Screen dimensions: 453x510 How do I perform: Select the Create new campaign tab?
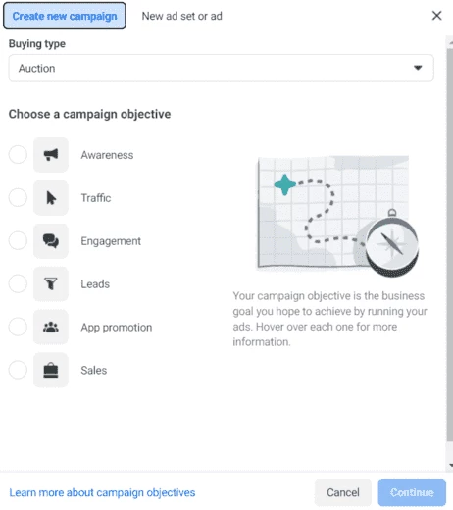pos(65,16)
